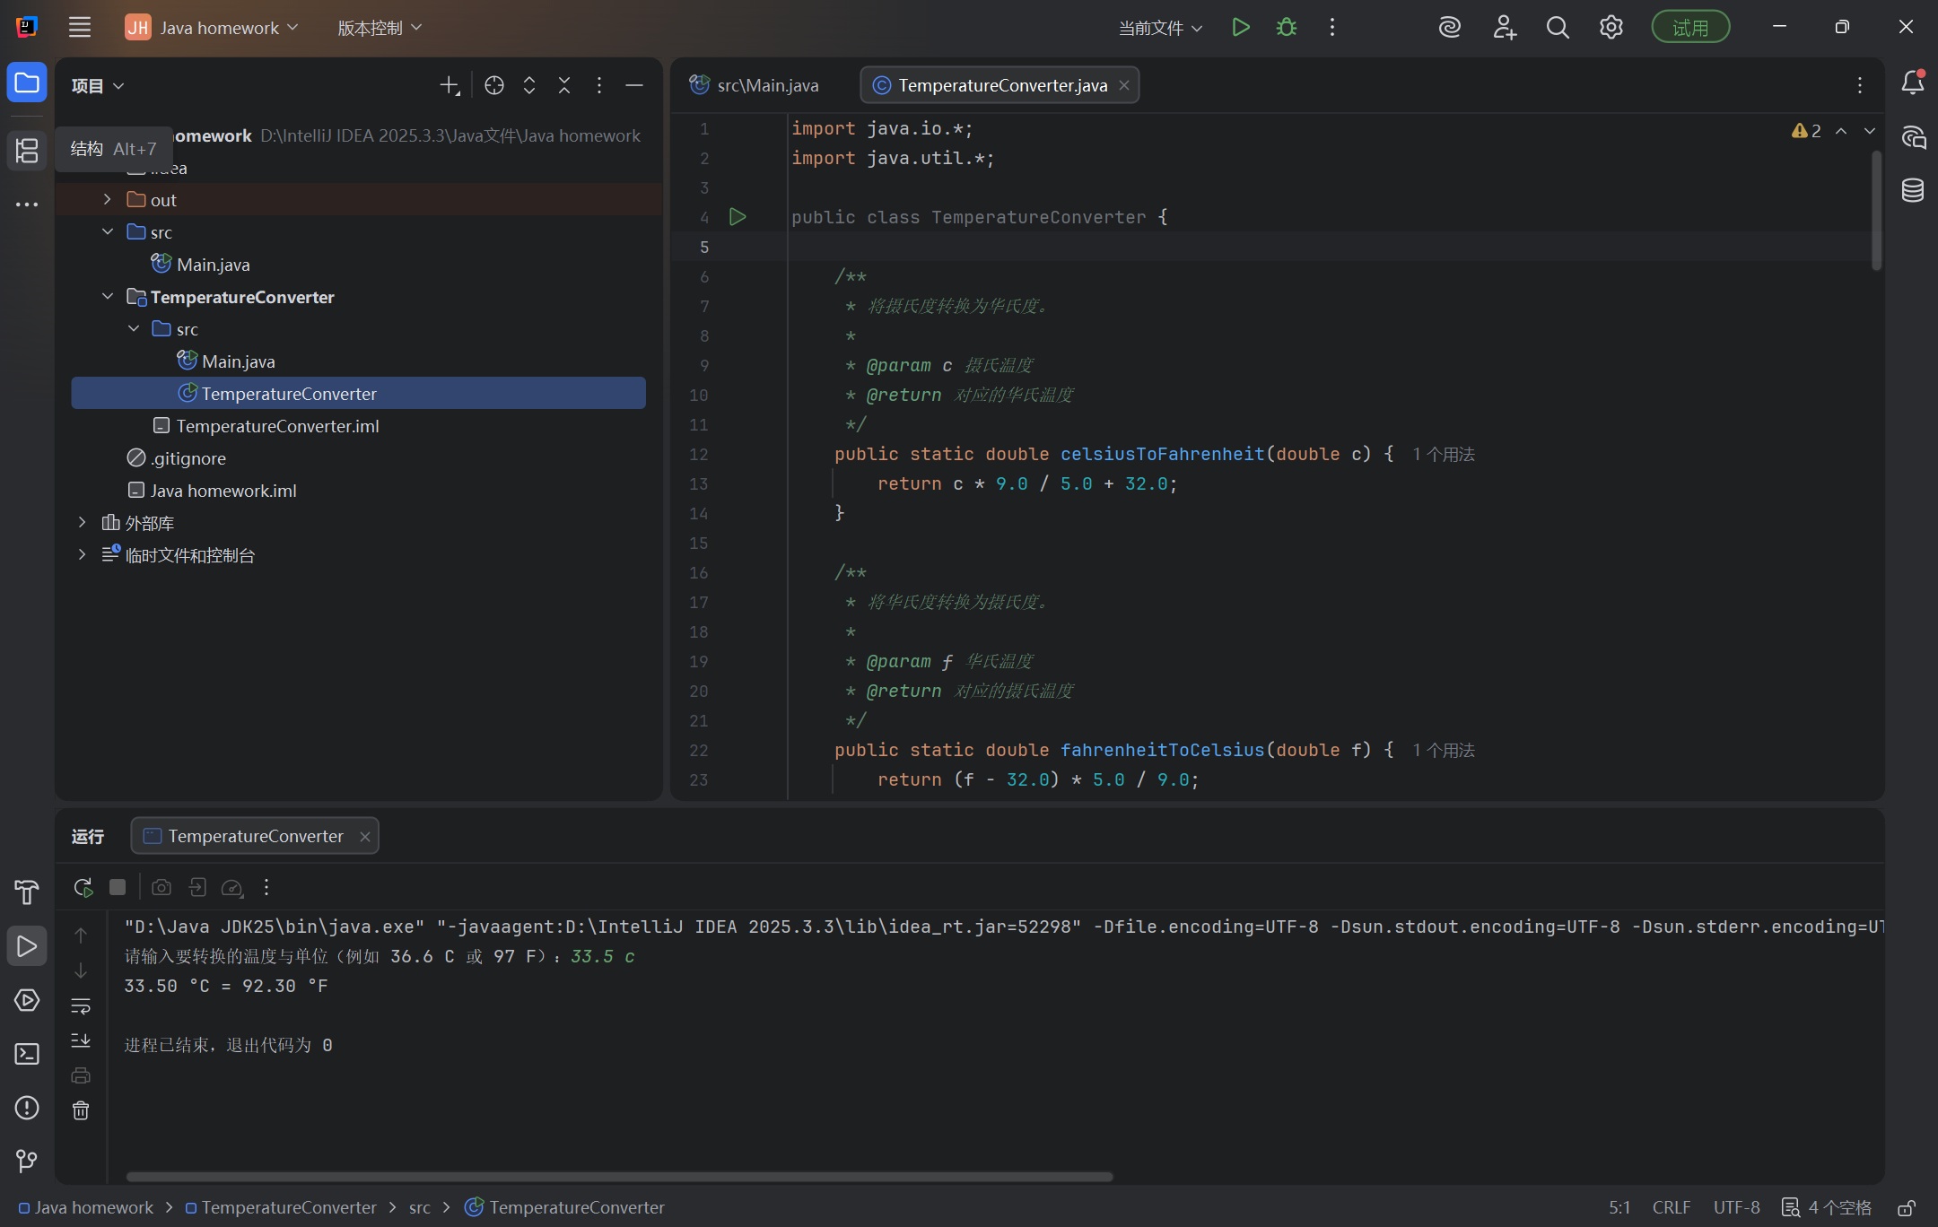Click Select Opened File crosshair icon
Screen dimensions: 1938x1227
click(x=493, y=85)
